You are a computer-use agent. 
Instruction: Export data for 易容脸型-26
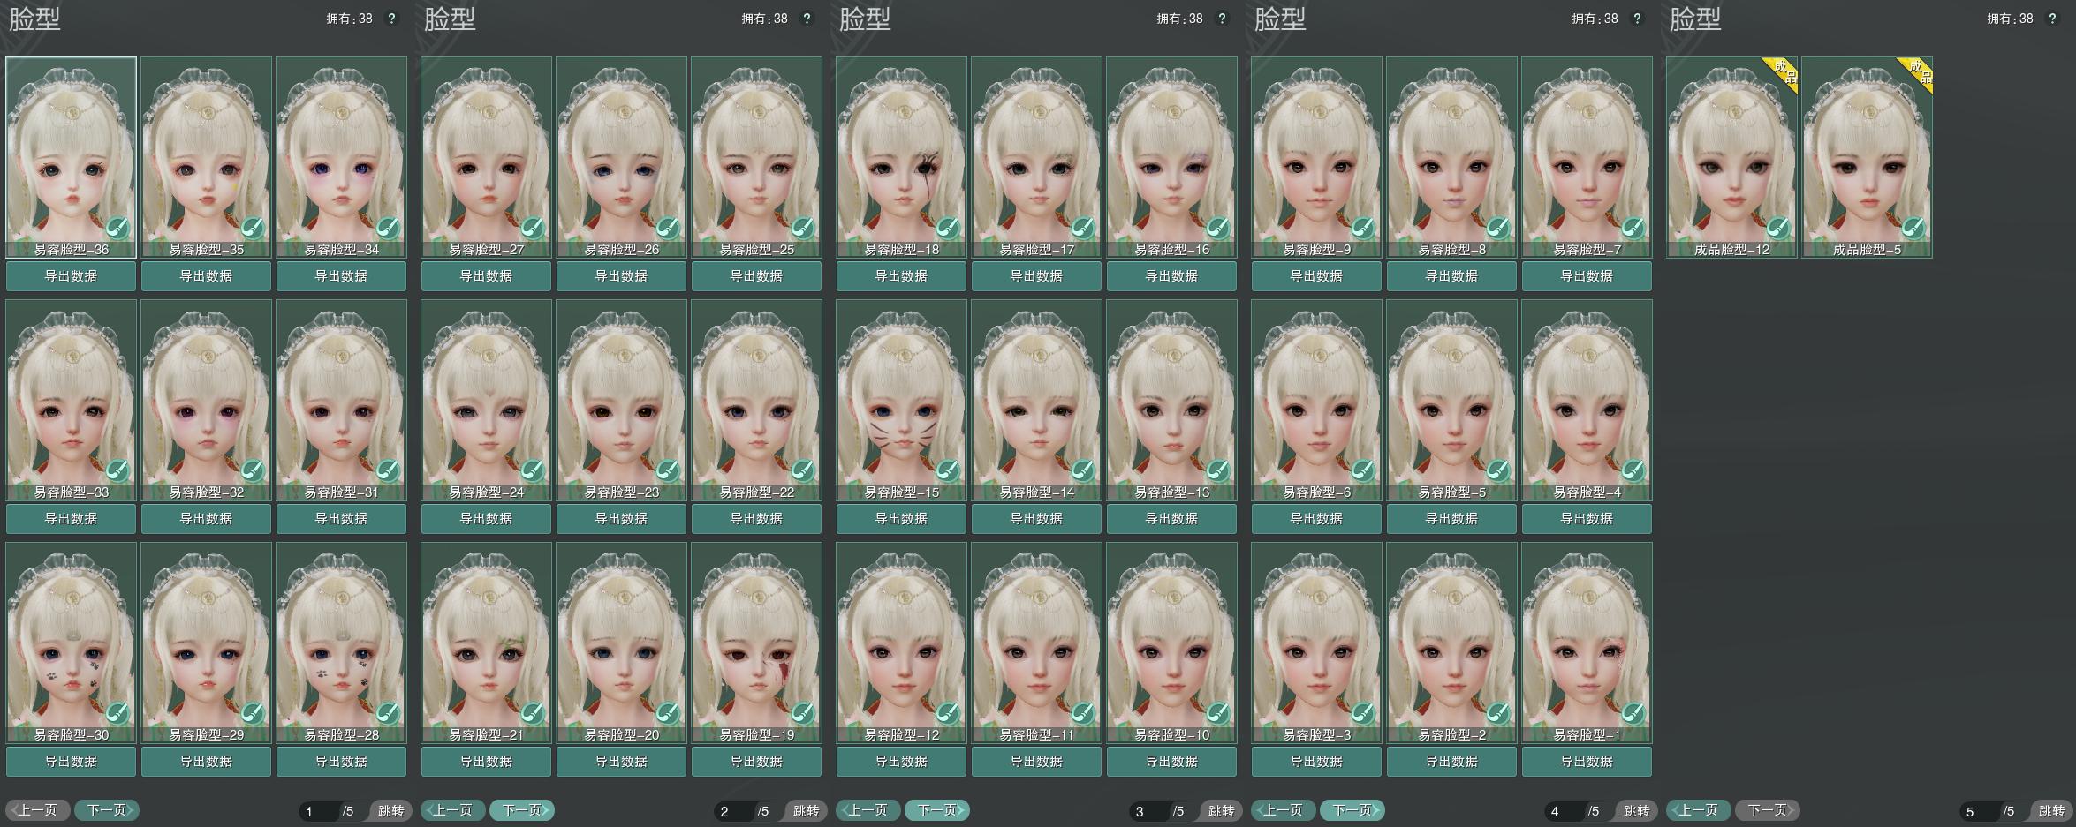[621, 276]
